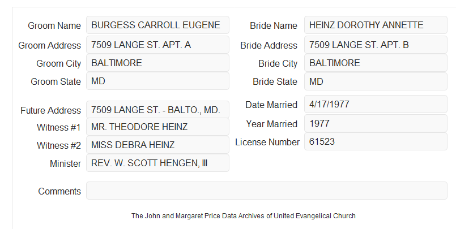Click the Bride Address field

tap(376, 45)
